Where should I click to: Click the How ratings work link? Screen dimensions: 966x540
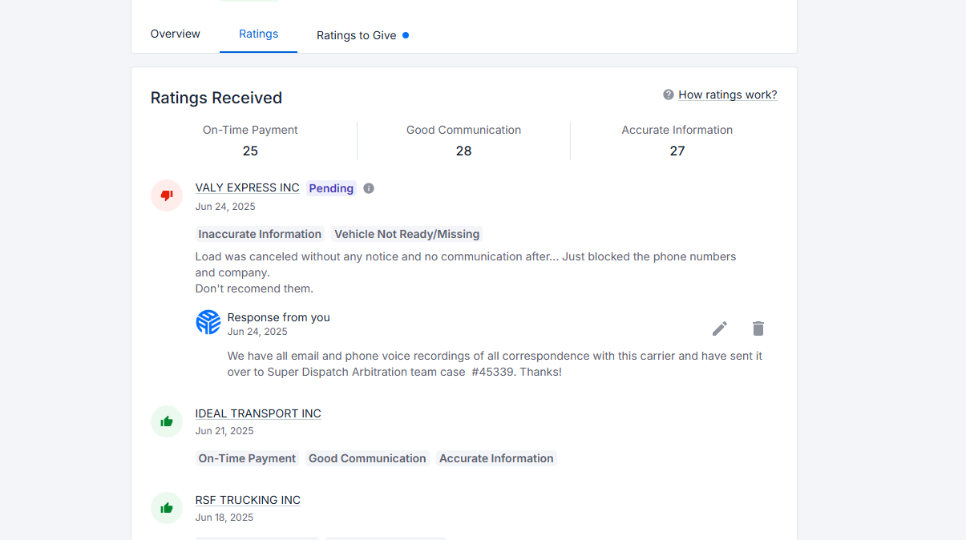[x=727, y=94]
